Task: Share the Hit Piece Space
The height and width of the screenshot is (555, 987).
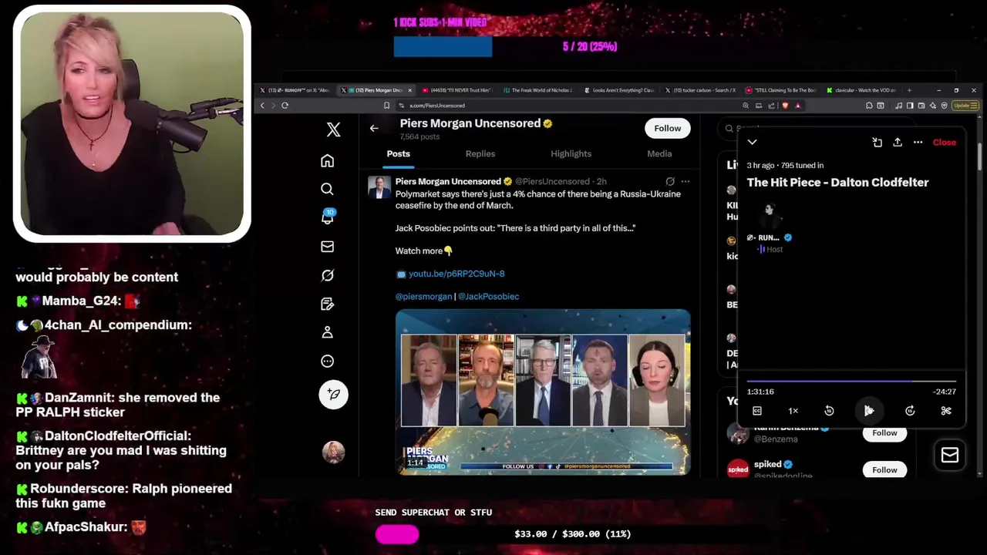Action: pyautogui.click(x=898, y=142)
